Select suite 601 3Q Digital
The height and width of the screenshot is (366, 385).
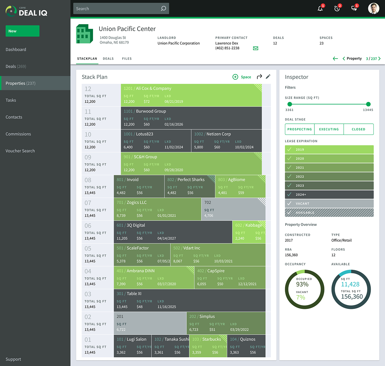pyautogui.click(x=173, y=232)
